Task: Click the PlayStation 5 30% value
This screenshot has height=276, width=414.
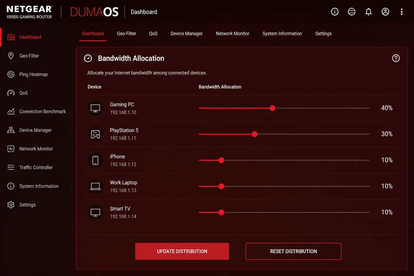Action: pyautogui.click(x=387, y=134)
